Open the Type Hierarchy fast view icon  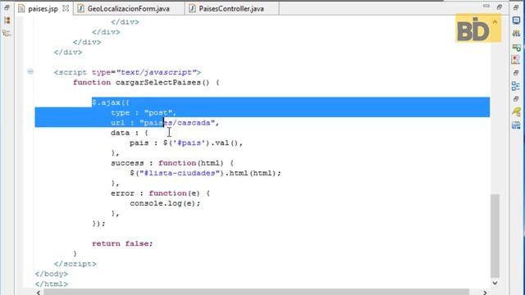[x=7, y=33]
